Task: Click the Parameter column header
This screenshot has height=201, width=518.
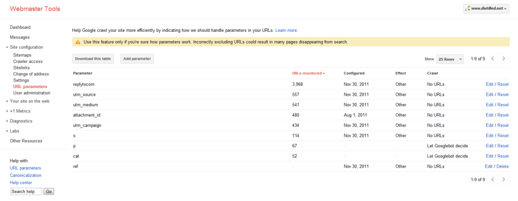Action: [82, 73]
